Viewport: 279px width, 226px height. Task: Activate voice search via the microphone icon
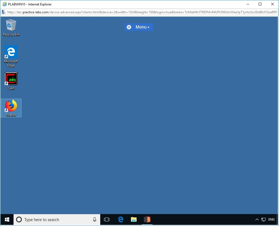point(95,219)
